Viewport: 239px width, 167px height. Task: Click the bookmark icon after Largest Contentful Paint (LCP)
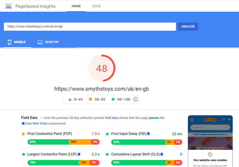79,154
